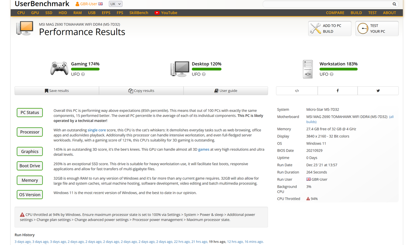Click GBR-User in the Run User row
407x245 pixels.
[x=320, y=179]
